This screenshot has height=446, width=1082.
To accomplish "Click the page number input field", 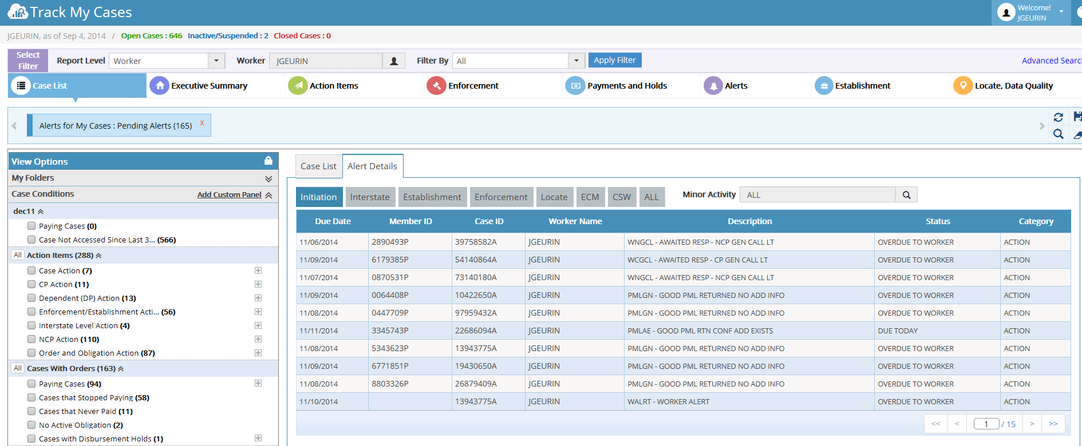I will (986, 424).
